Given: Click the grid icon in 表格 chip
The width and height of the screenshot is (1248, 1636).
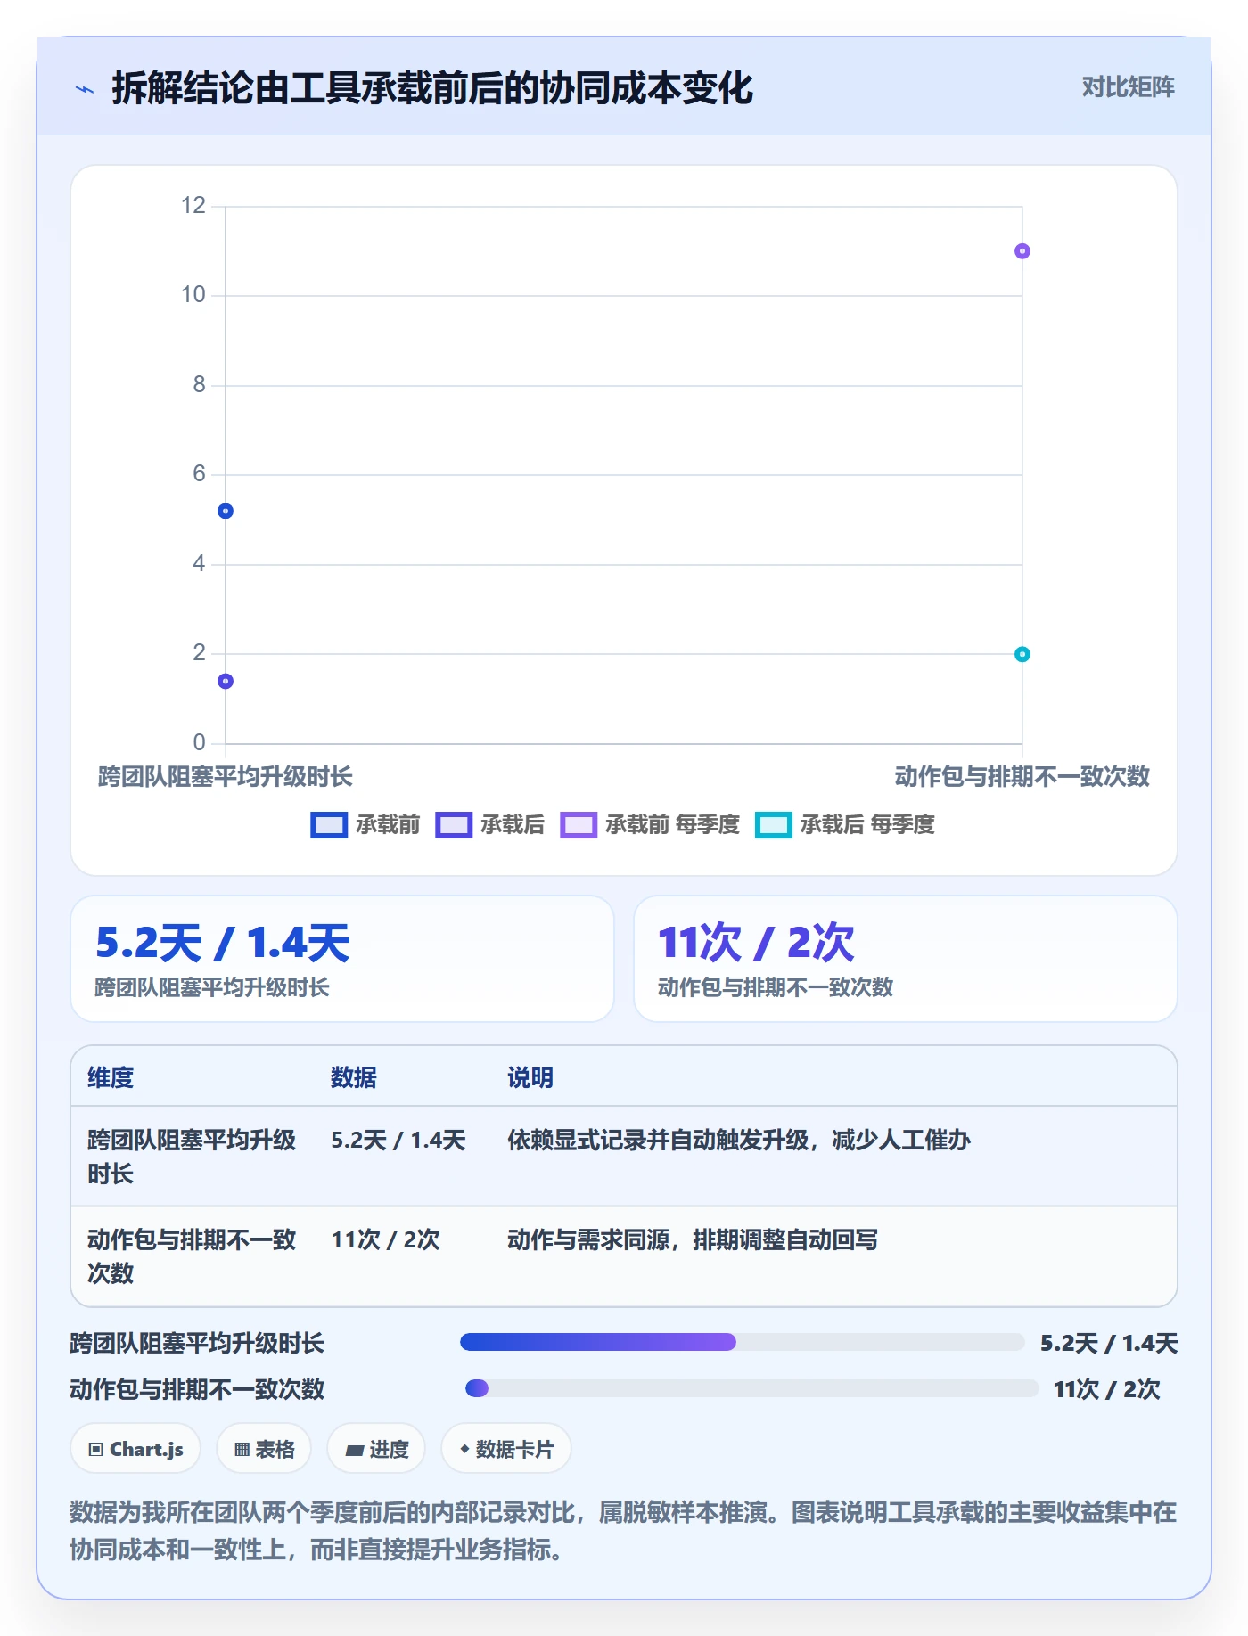Looking at the screenshot, I should point(242,1450).
